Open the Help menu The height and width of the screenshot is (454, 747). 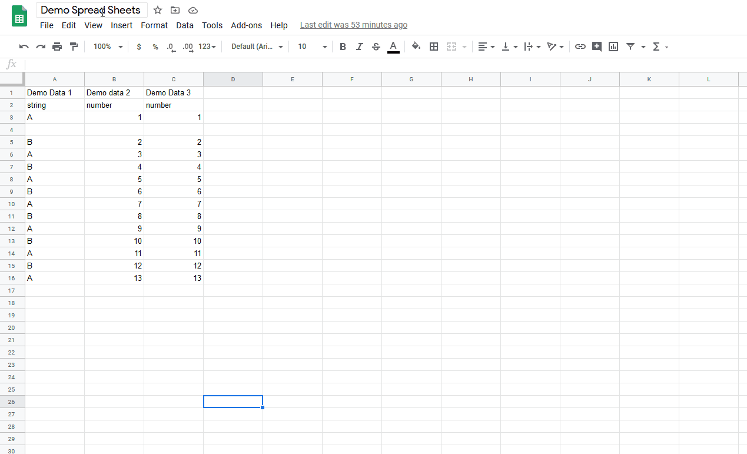click(x=279, y=25)
